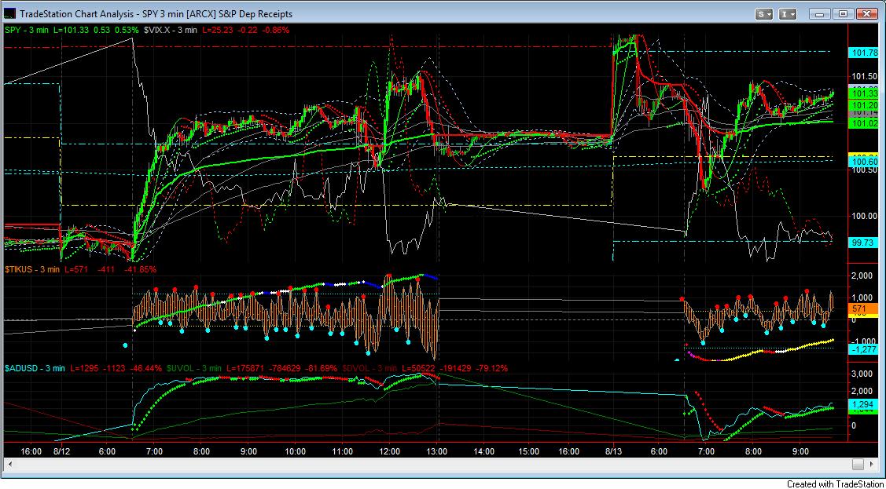Screen dimensions: 886x489
Task: Click the orange 571 TIKUS value marker
Action: (x=864, y=308)
